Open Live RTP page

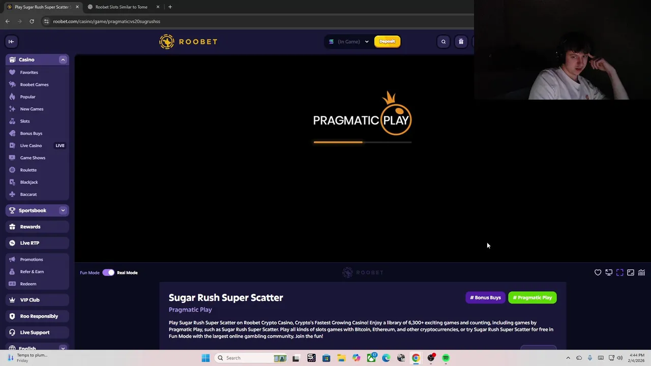37,243
